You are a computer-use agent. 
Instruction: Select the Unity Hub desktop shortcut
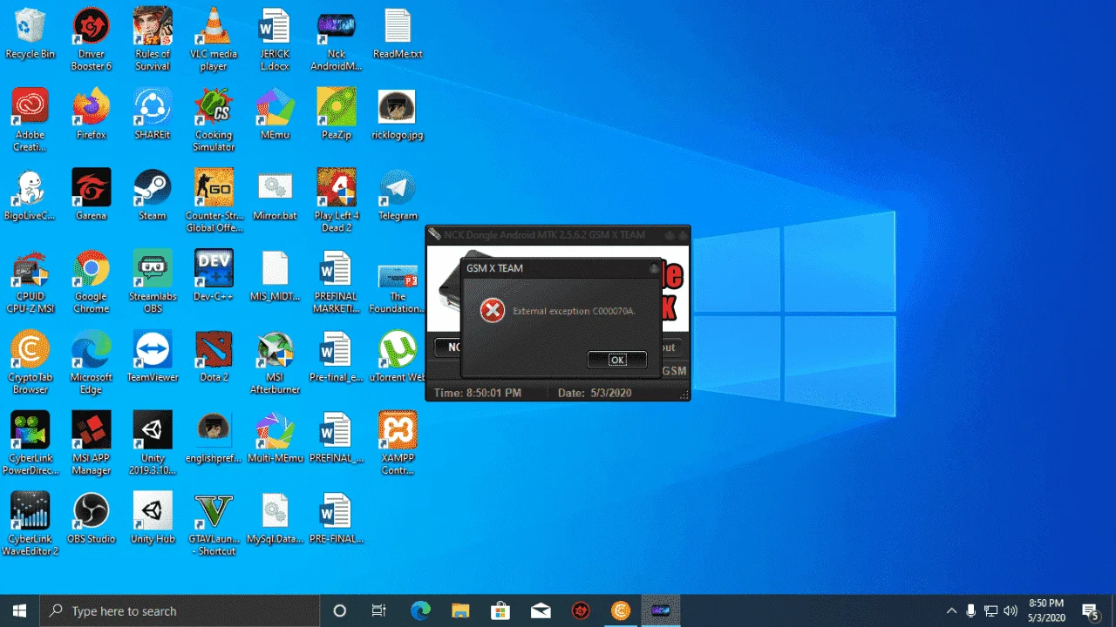coord(153,520)
